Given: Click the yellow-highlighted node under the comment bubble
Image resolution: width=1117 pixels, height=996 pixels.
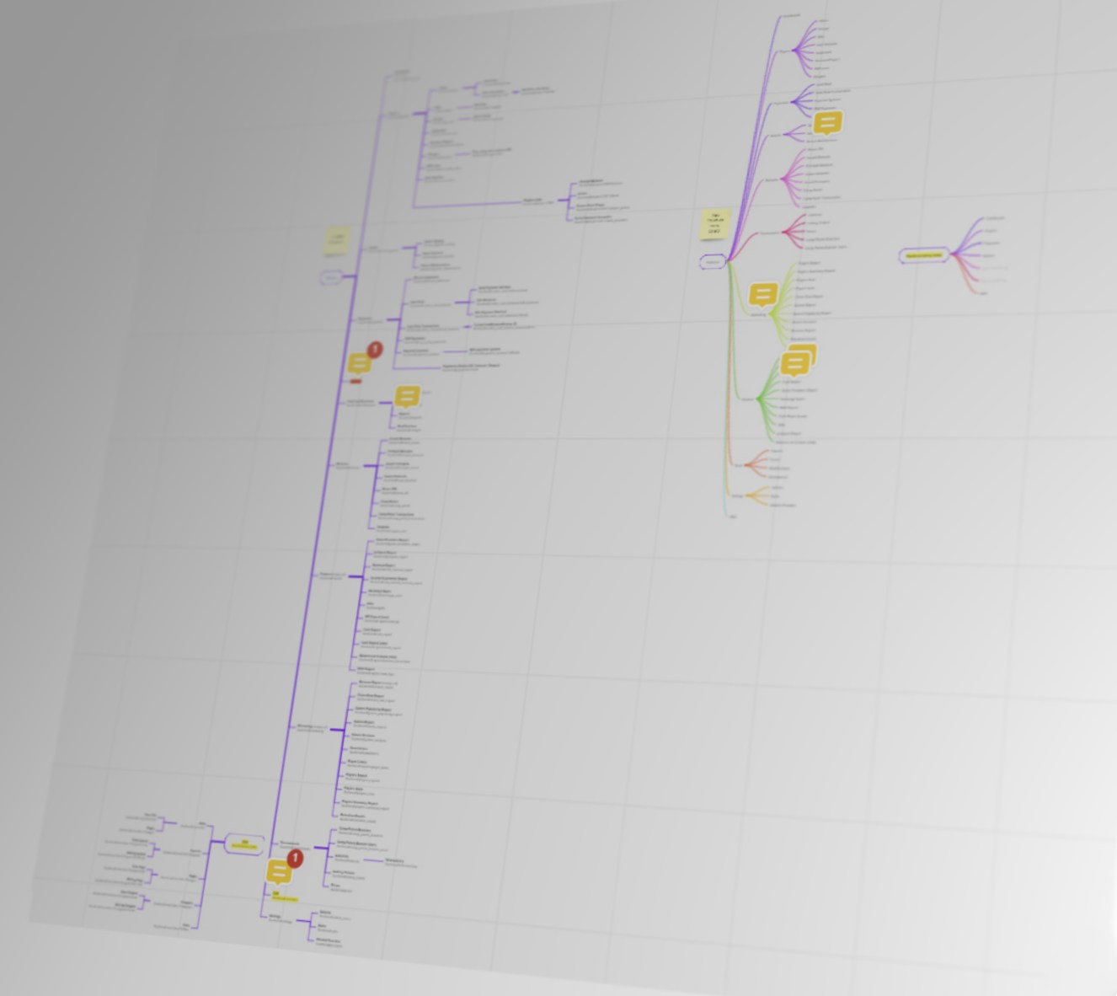Looking at the screenshot, I should [286, 897].
